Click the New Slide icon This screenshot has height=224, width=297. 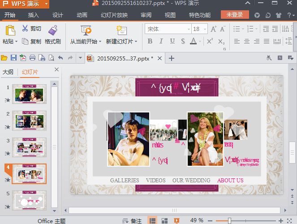point(121,30)
